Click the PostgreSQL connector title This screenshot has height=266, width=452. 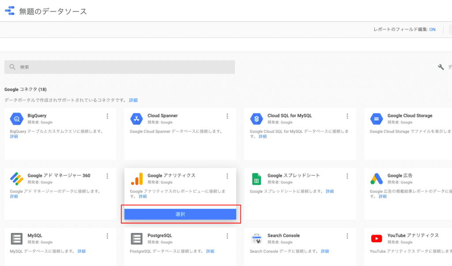click(x=160, y=236)
